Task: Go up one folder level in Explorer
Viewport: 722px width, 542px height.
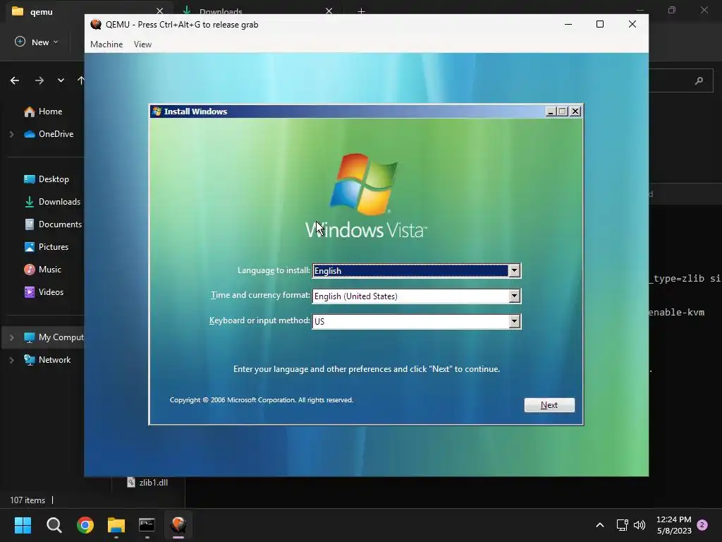Action: coord(80,80)
